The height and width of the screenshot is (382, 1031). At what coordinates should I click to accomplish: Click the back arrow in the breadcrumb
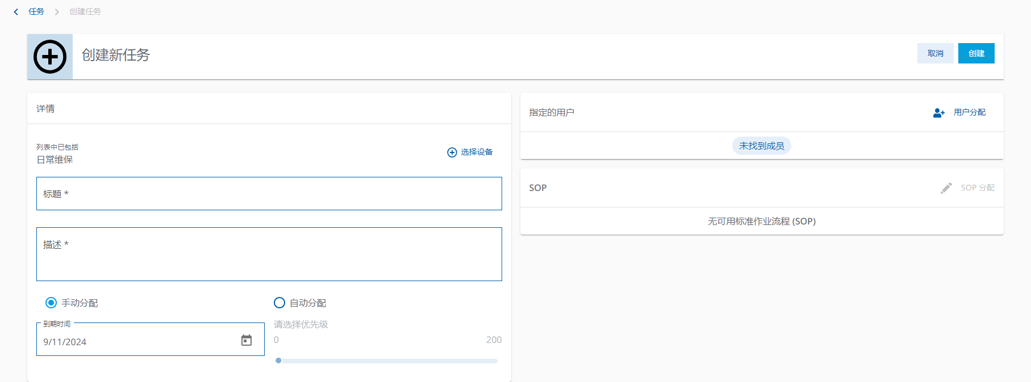pos(16,12)
